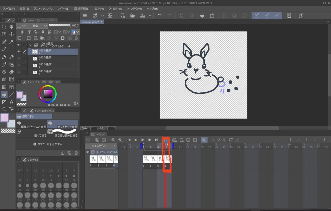Open the 編集(E) menu

24,9
